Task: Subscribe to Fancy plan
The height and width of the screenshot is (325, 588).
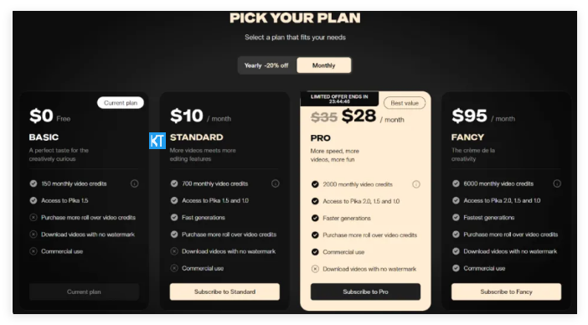Action: click(x=506, y=291)
